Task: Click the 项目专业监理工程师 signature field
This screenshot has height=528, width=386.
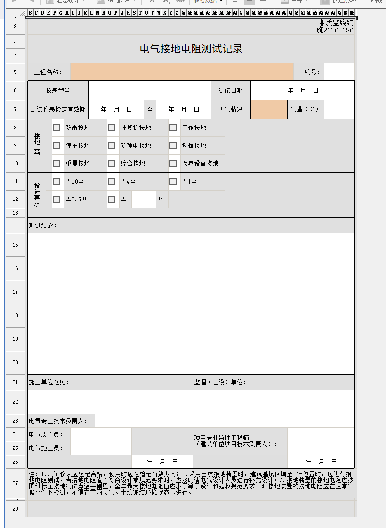Action: point(321,441)
